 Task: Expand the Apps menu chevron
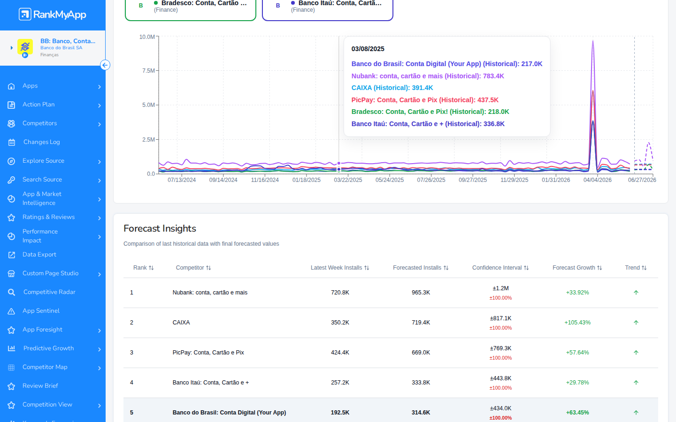pos(100,87)
